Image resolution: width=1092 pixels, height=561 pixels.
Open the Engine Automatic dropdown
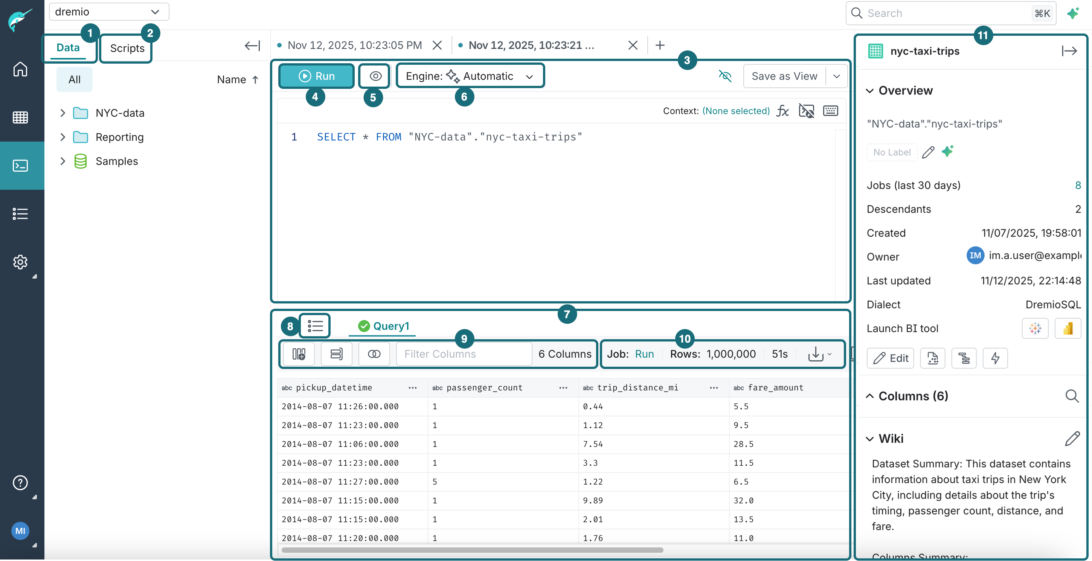tap(529, 76)
